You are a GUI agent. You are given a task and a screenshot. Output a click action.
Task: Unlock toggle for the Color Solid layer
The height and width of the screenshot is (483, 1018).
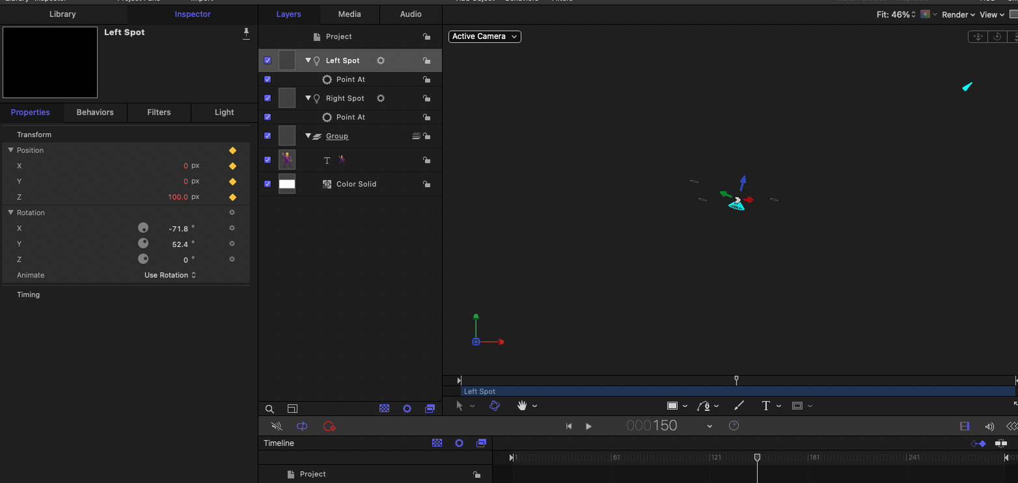426,184
